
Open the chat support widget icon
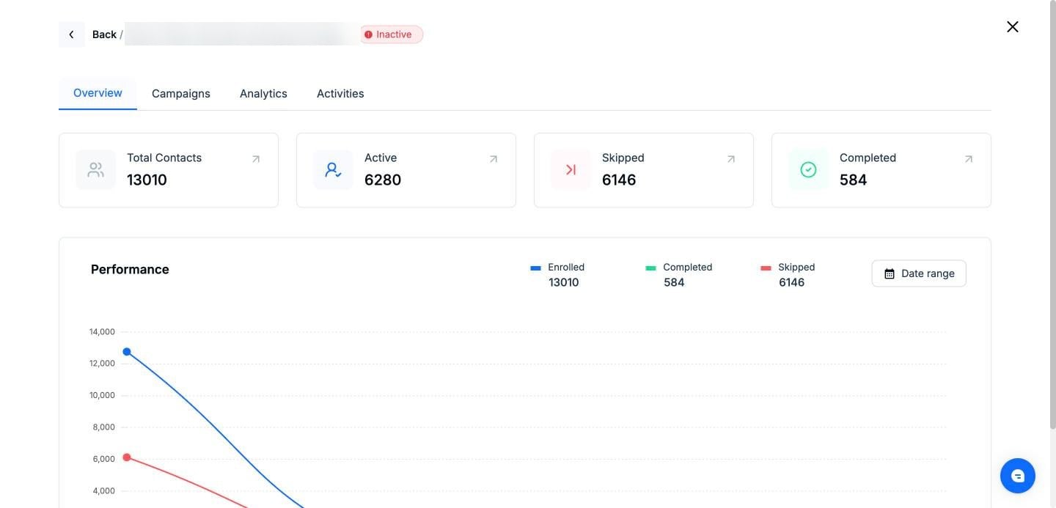tap(1018, 476)
